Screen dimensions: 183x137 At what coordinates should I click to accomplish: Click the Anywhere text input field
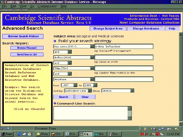point(124,79)
